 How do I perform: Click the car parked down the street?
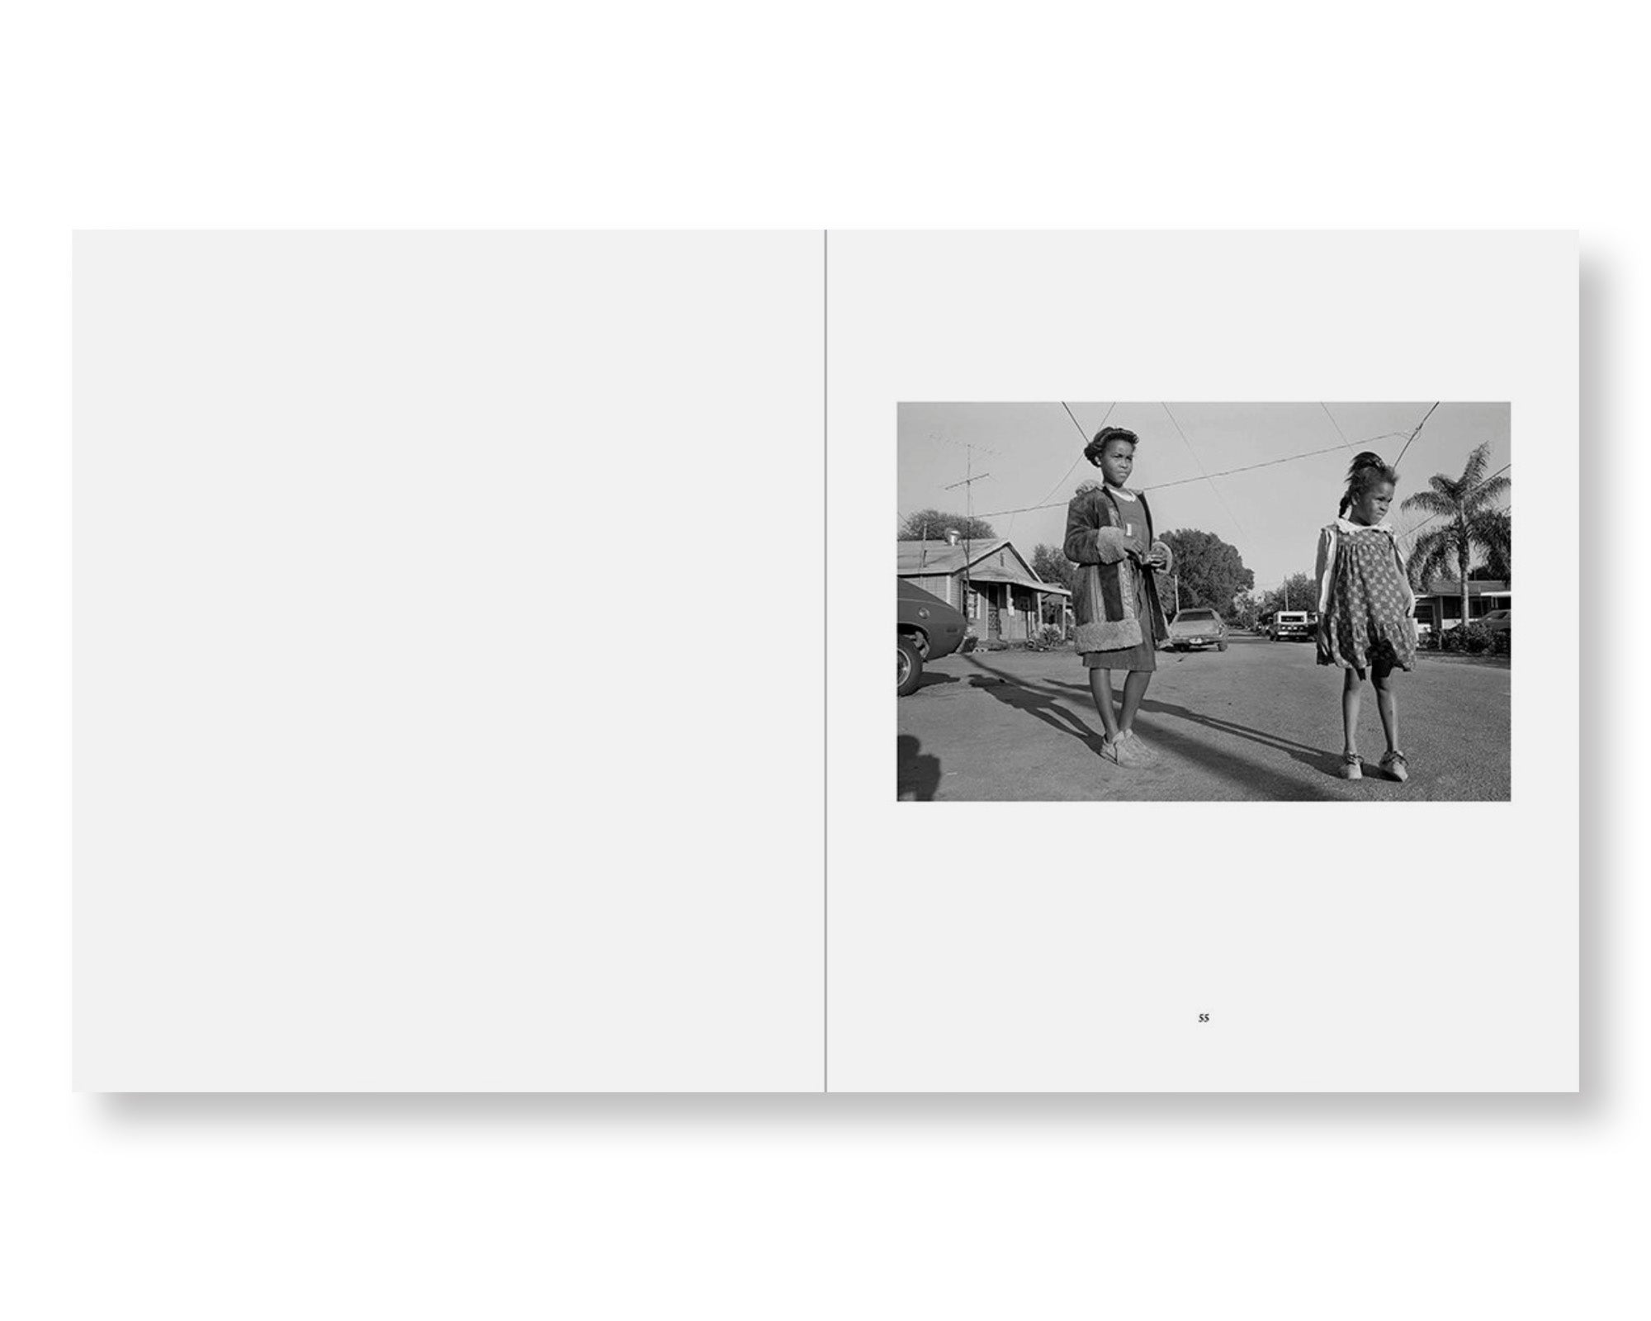coord(1197,630)
